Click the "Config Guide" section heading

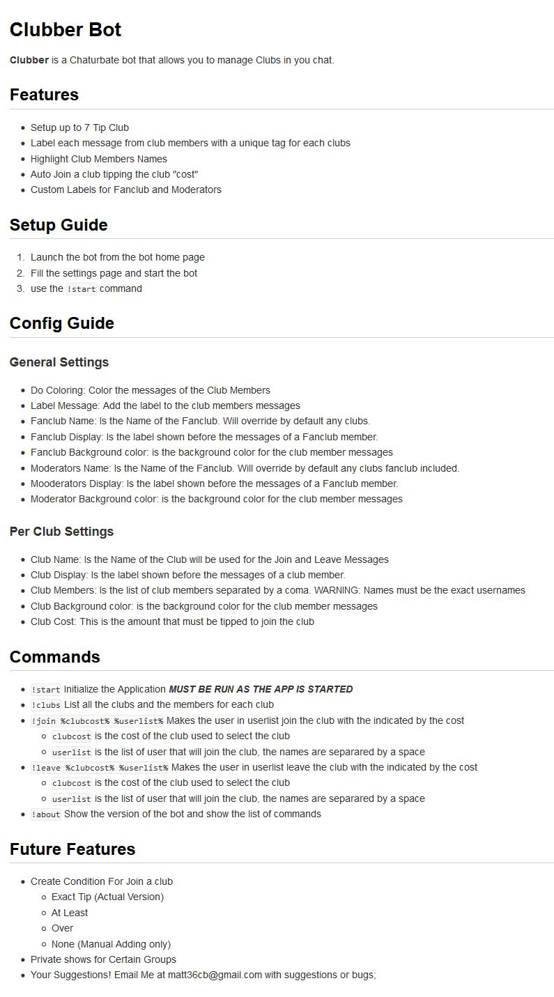pos(62,323)
